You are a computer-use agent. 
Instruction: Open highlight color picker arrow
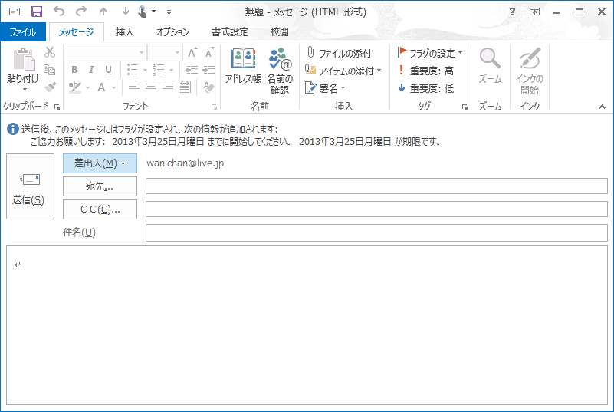(87, 87)
